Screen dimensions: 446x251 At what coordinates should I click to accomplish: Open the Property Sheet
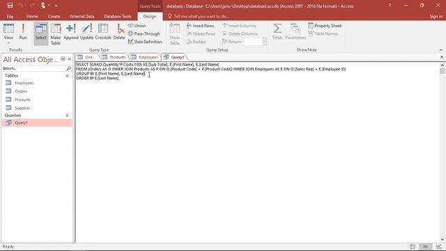(x=325, y=26)
